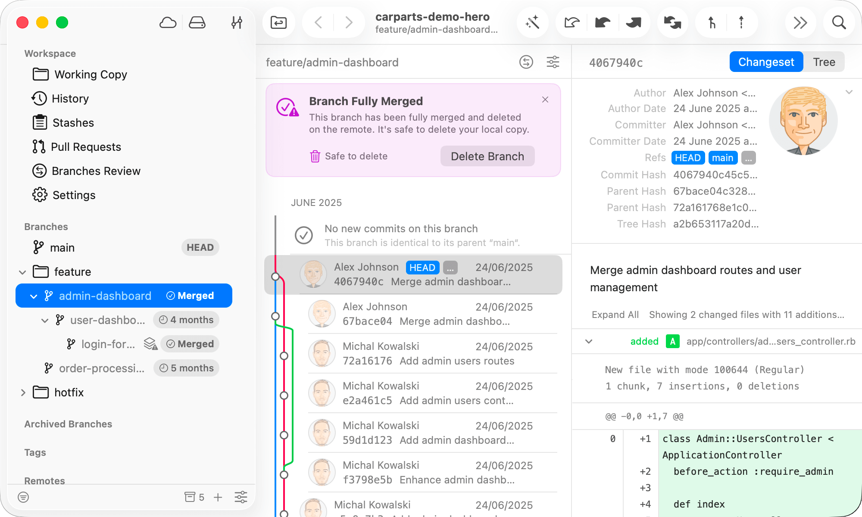This screenshot has height=517, width=862.
Task: Click the Rebase dashed-arrow toolbar icon
Action: click(740, 22)
